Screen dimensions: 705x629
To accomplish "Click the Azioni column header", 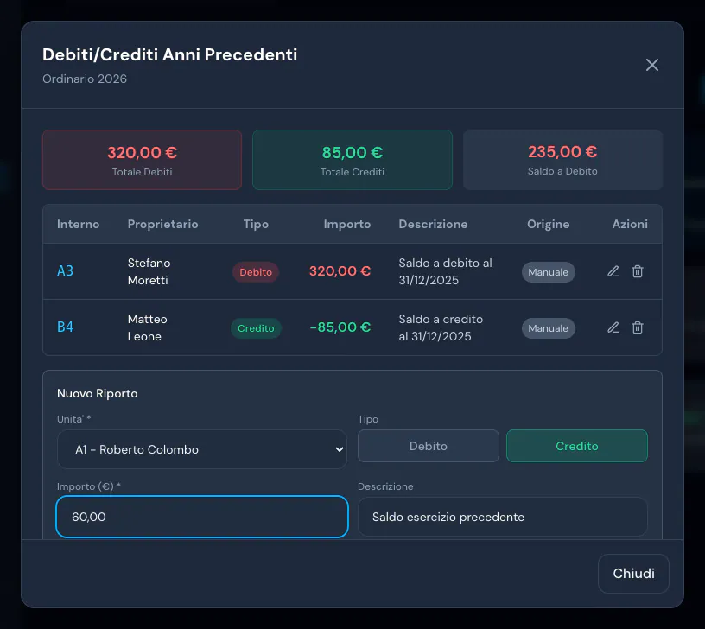I will click(630, 224).
